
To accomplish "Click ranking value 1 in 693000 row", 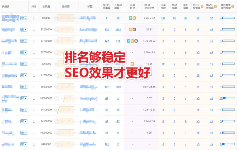I will tap(34, 18).
